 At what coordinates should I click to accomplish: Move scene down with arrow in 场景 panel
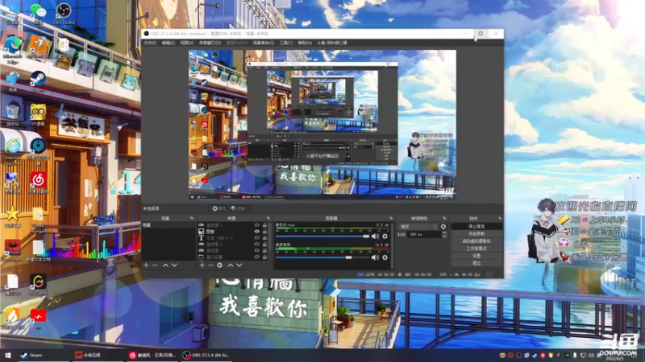[174, 265]
